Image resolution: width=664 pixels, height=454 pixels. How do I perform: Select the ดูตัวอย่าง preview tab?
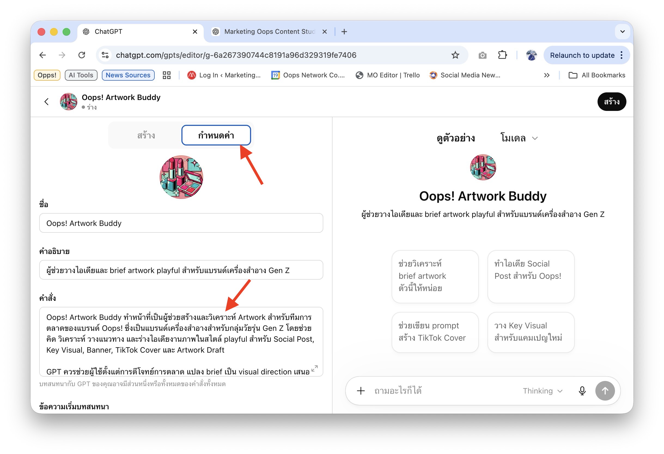pyautogui.click(x=456, y=138)
